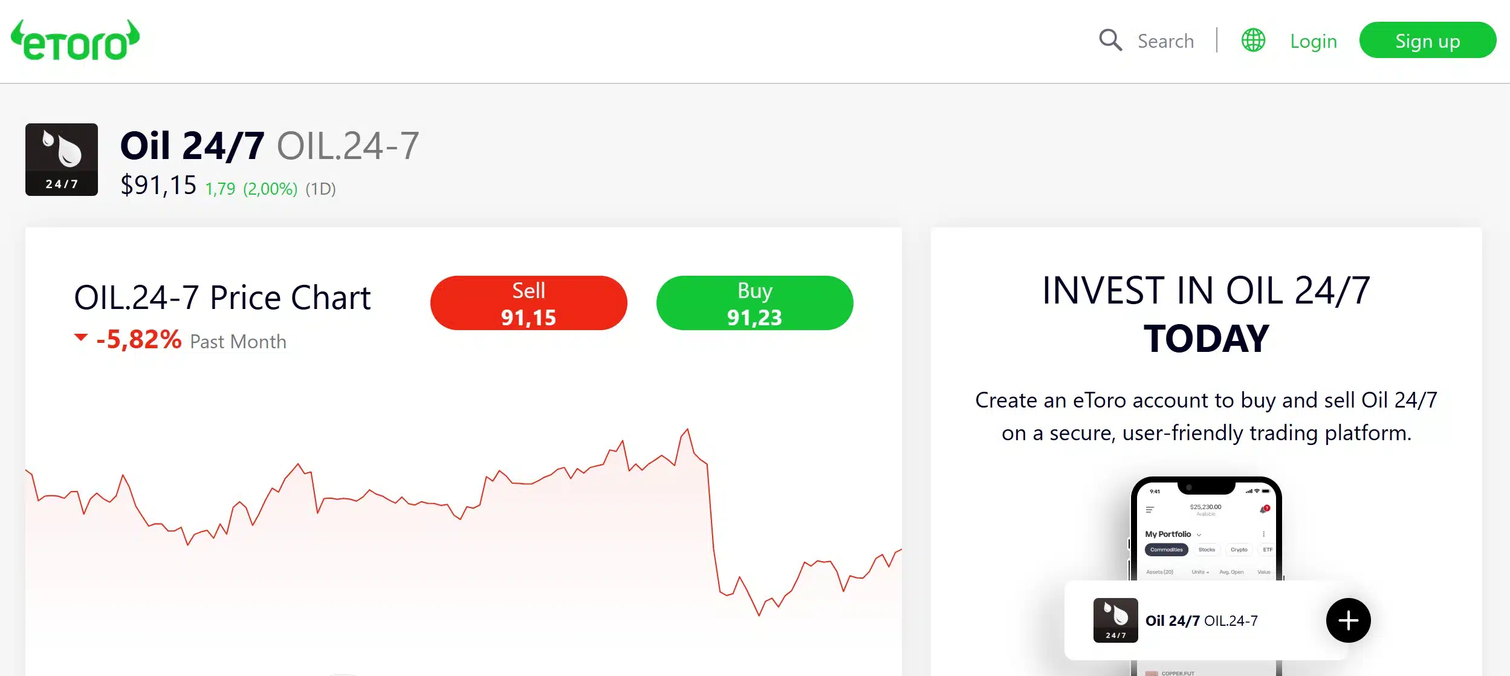Click the notification bell with 7 alerts
1510x676 pixels.
tap(1263, 510)
